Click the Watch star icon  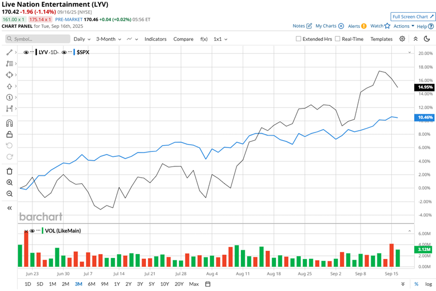point(387,26)
